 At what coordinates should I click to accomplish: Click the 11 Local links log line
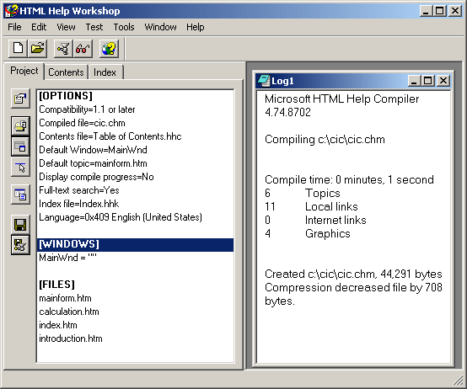click(311, 206)
